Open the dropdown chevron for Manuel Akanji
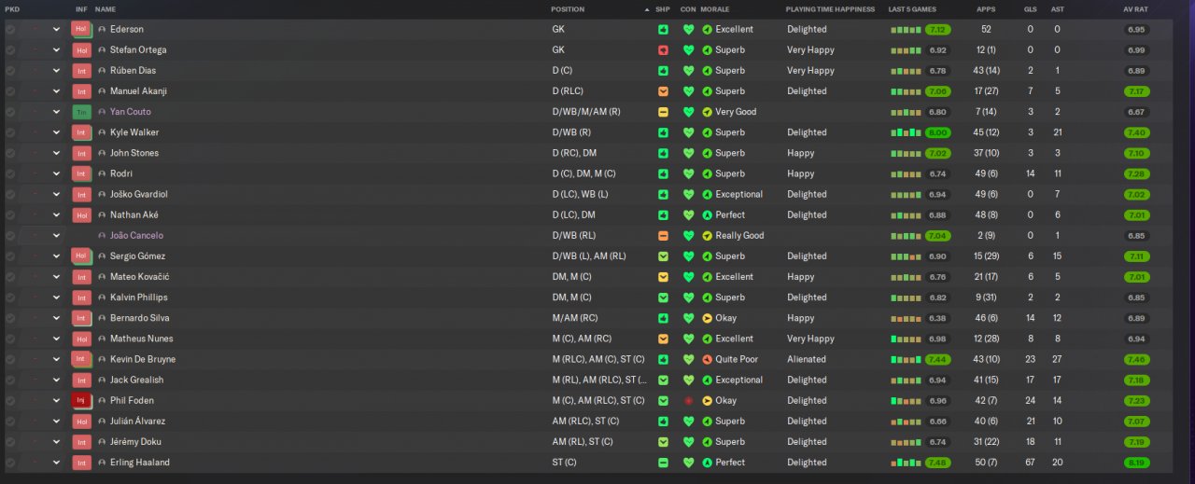 56,91
